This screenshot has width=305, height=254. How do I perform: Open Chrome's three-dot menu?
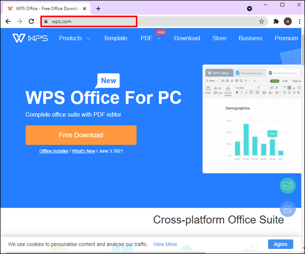click(x=299, y=21)
